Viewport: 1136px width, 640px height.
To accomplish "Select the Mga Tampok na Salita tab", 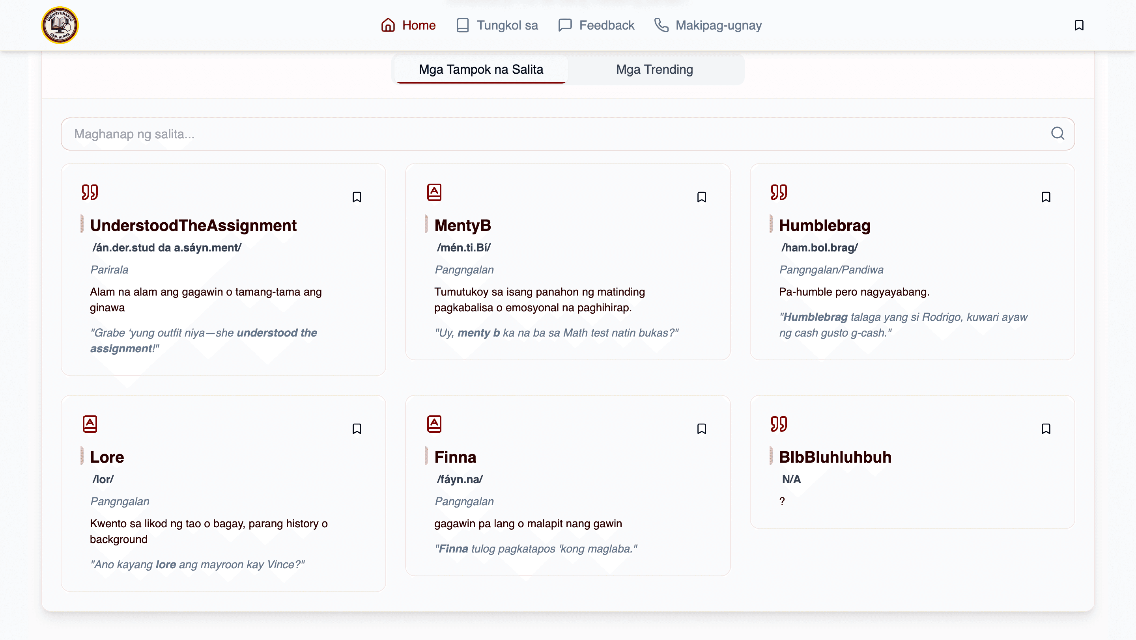I will click(481, 69).
